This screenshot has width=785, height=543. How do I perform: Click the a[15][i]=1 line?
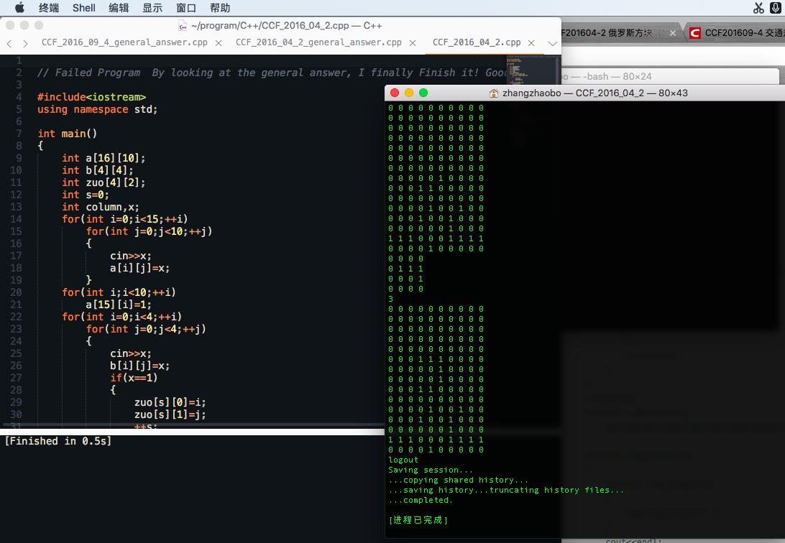(119, 305)
